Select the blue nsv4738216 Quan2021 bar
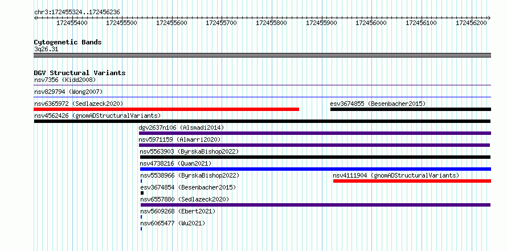 [316, 169]
